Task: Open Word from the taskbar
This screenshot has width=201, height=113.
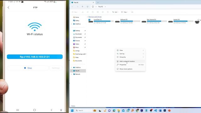Action: 160,110
